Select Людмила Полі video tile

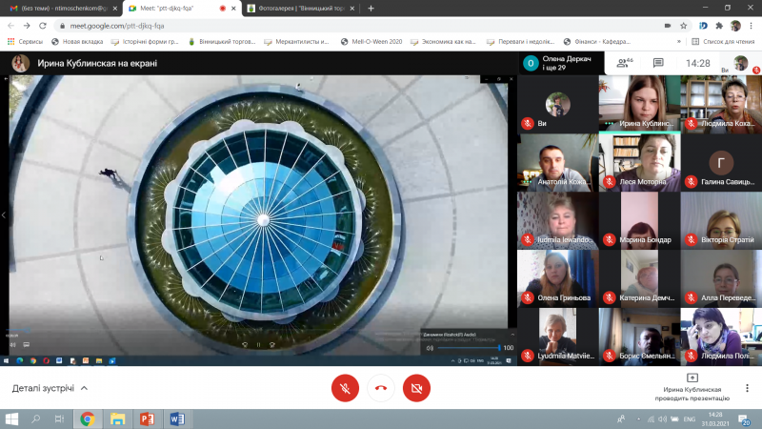pyautogui.click(x=721, y=337)
